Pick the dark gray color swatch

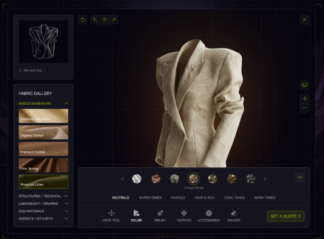[x=250, y=179]
